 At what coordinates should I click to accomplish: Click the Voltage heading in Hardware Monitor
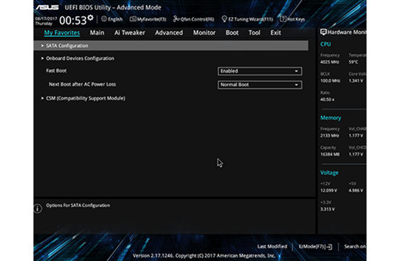[x=330, y=173]
